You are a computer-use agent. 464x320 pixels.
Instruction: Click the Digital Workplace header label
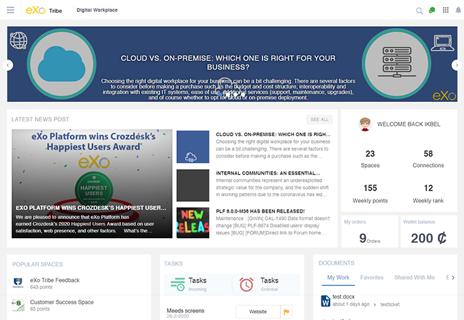(97, 10)
